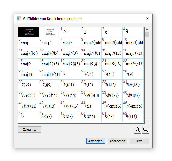Select cell 15 "maj7(13)"
The image size is (172, 161).
coord(112,53)
